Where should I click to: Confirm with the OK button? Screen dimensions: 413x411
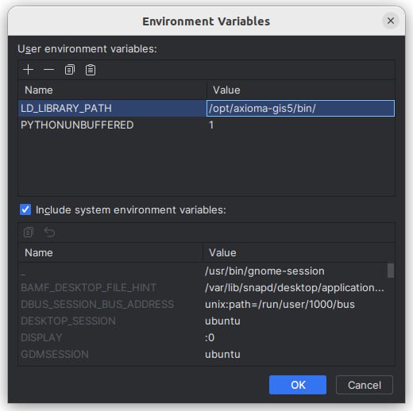298,385
